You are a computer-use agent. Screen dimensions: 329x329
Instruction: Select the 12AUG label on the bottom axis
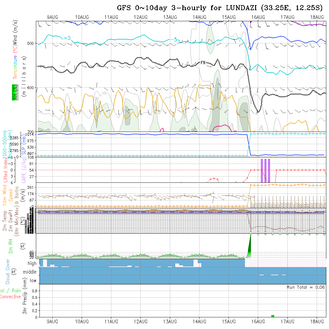141,322
